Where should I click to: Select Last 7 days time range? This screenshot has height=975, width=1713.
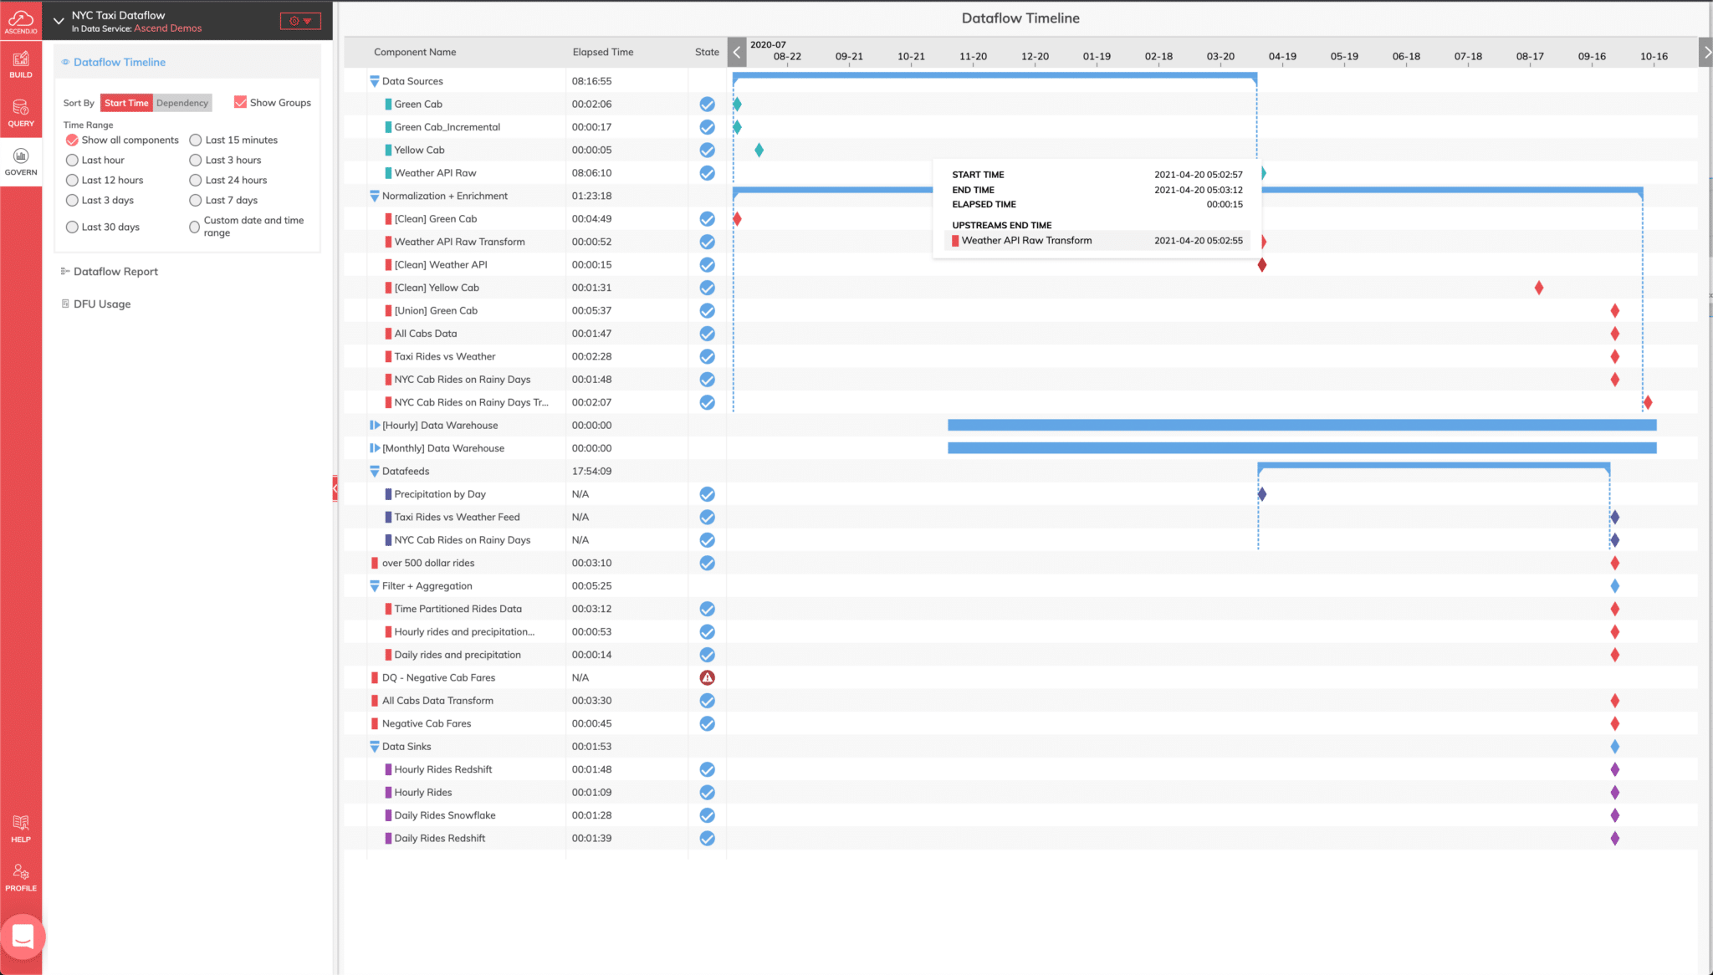click(x=195, y=200)
